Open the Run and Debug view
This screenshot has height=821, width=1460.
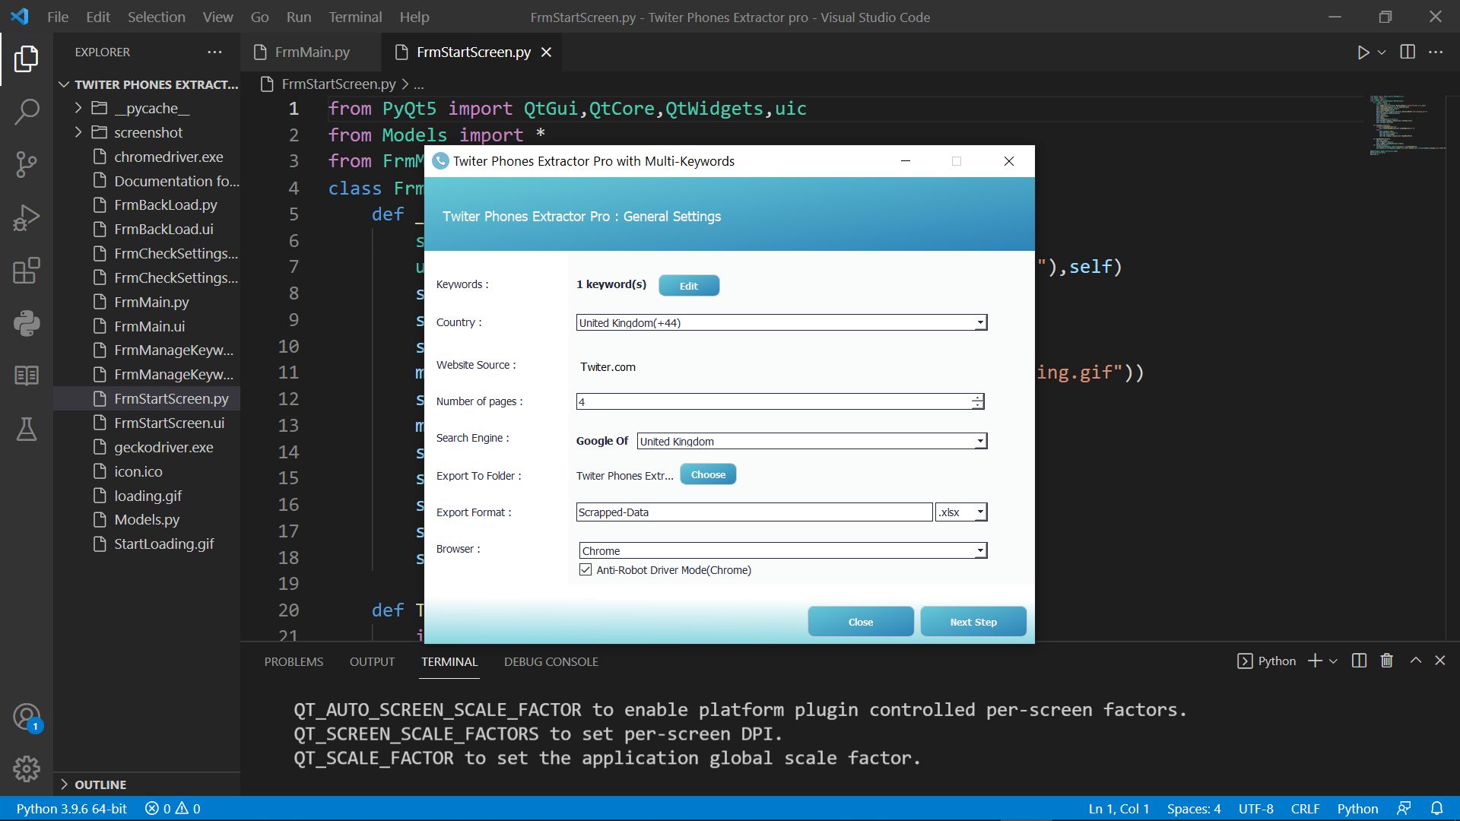click(27, 217)
